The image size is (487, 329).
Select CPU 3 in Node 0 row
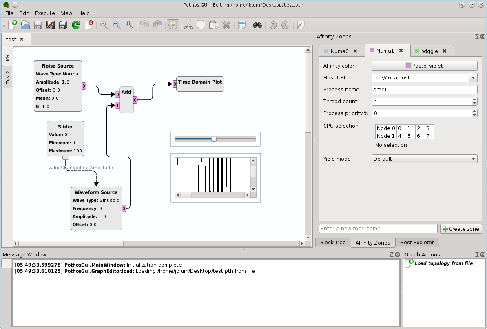pyautogui.click(x=429, y=128)
